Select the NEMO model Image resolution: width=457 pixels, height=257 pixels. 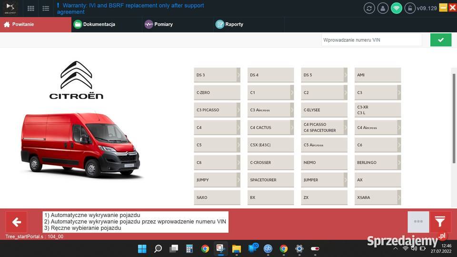[x=324, y=162]
